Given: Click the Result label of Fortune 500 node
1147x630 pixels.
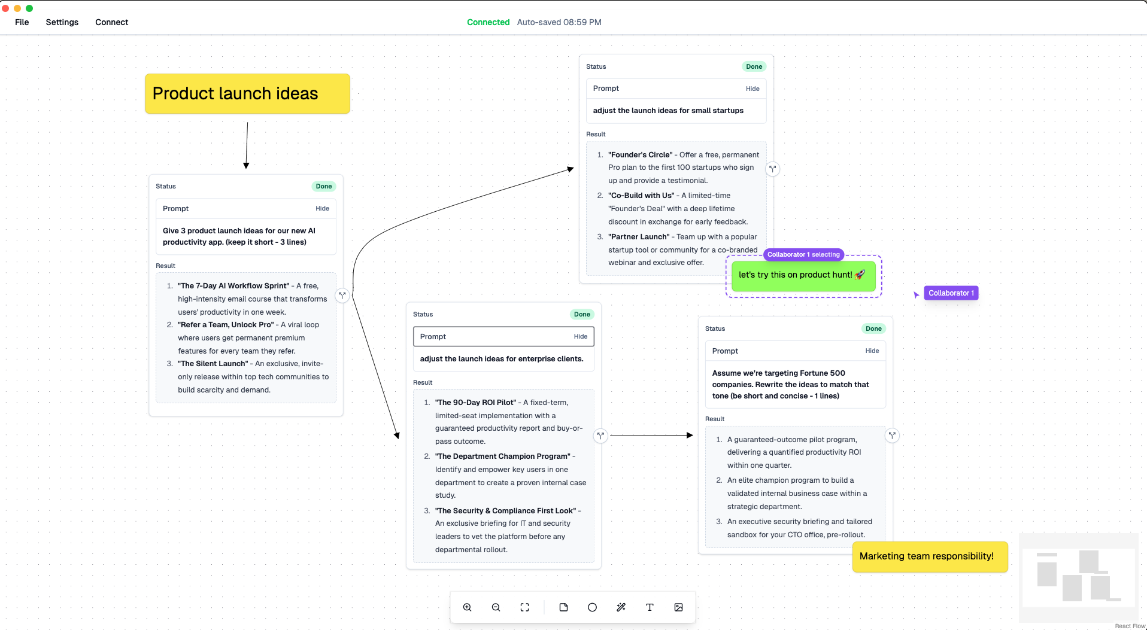Looking at the screenshot, I should (x=715, y=419).
